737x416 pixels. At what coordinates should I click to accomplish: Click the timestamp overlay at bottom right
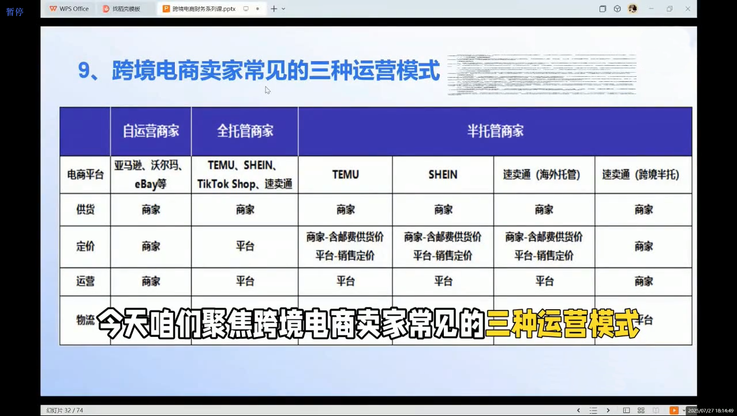coord(712,410)
